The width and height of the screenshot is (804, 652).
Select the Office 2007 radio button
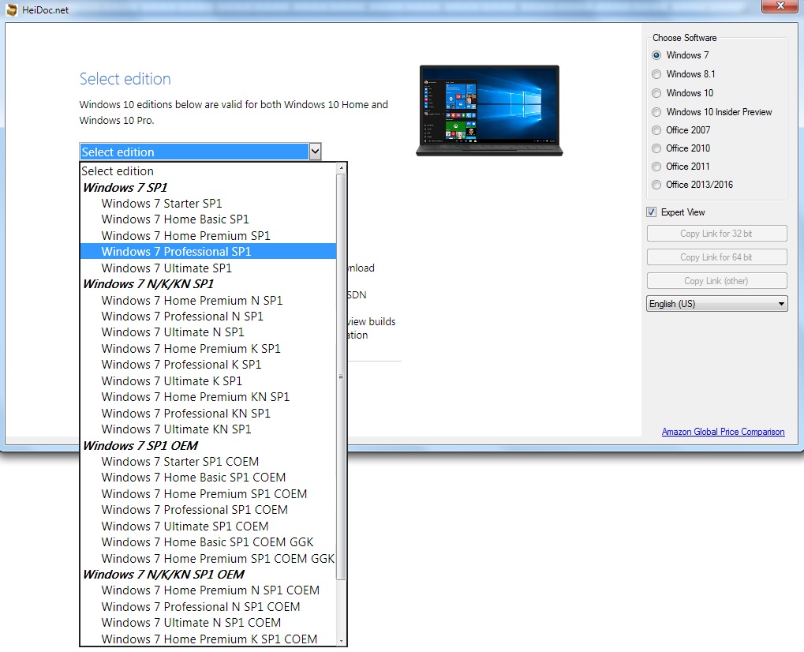[x=656, y=130]
